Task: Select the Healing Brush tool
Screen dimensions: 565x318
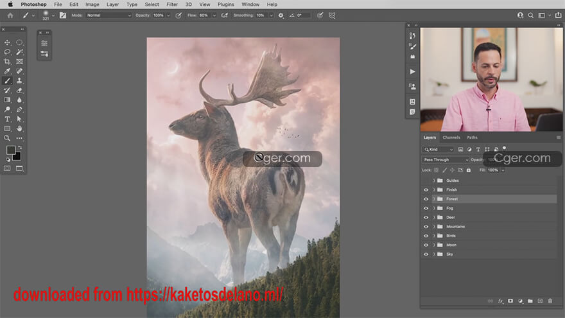Action: coord(19,71)
